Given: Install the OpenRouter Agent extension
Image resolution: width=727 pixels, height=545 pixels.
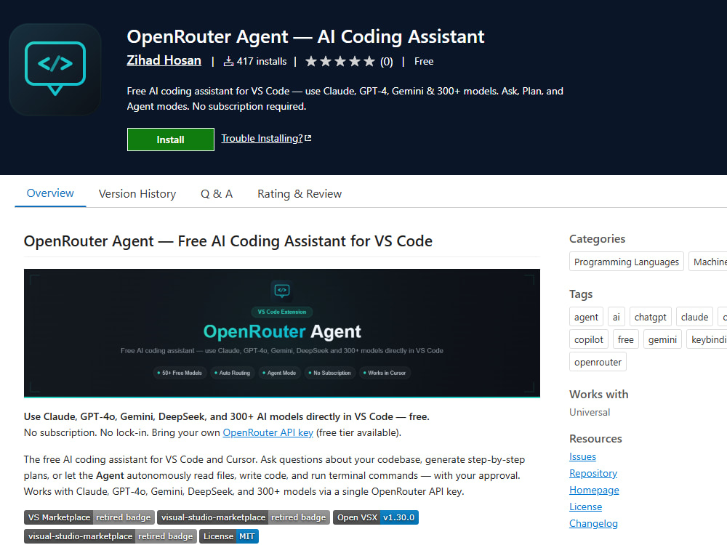Looking at the screenshot, I should point(171,140).
